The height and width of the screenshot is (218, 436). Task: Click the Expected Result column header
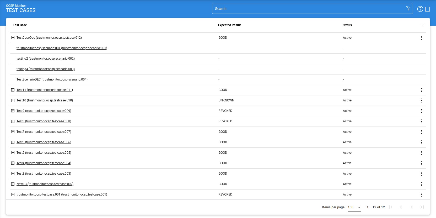pos(229,25)
